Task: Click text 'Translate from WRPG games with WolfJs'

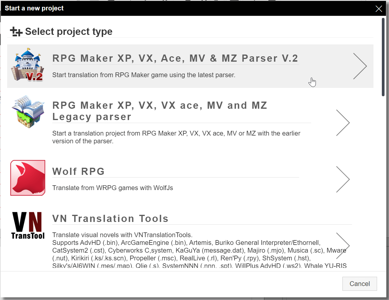Action: tap(113, 188)
